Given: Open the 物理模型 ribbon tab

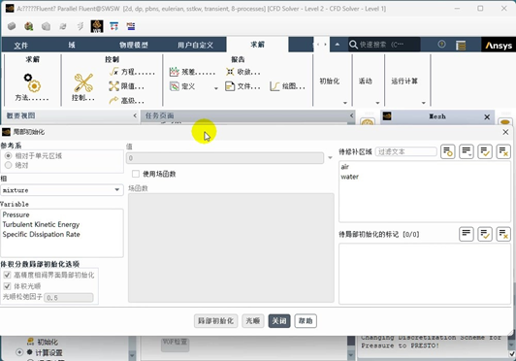Looking at the screenshot, I should [x=134, y=45].
